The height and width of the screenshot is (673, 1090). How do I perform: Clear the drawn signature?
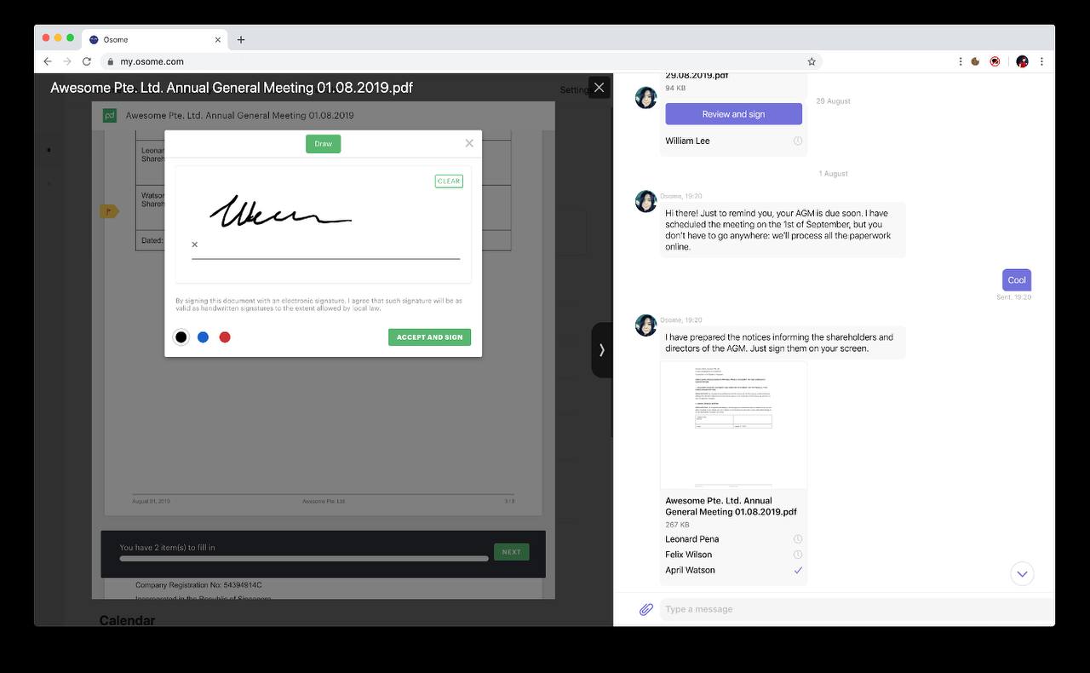tap(449, 181)
